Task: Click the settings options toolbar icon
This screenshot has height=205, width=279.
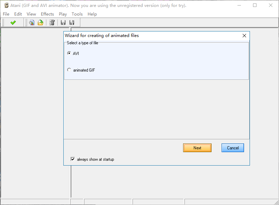Action: [52, 22]
